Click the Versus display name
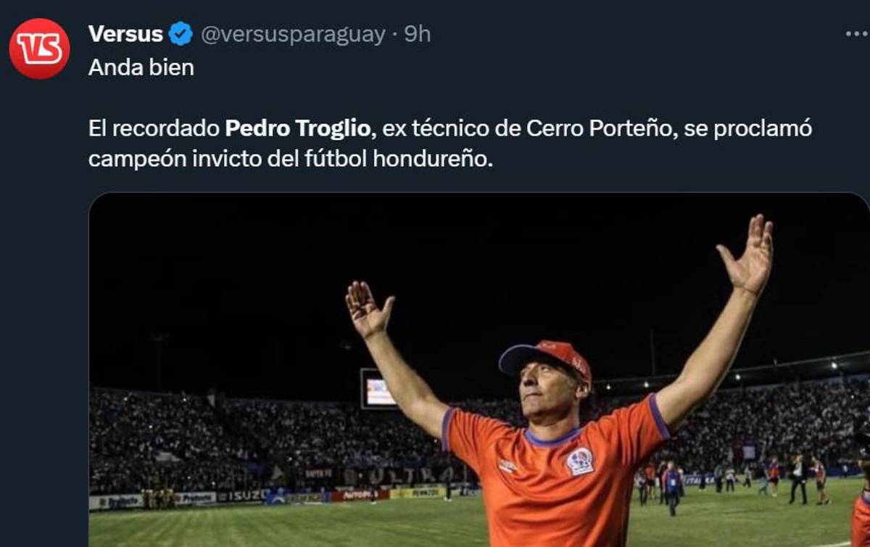Viewport: 870px width, 547px height. [125, 32]
